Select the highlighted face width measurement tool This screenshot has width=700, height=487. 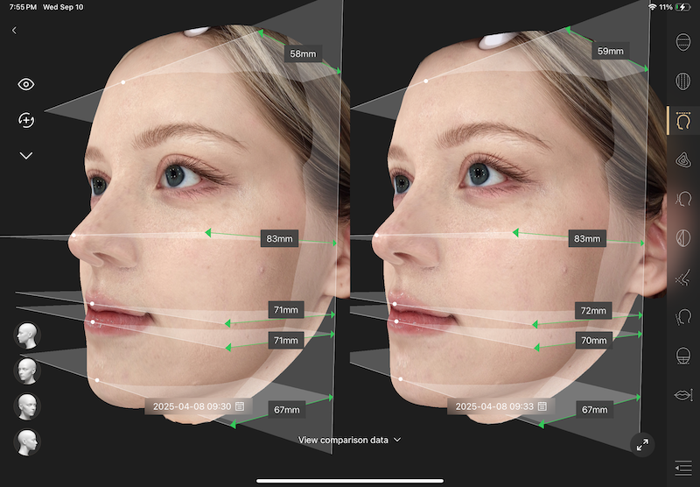point(683,121)
